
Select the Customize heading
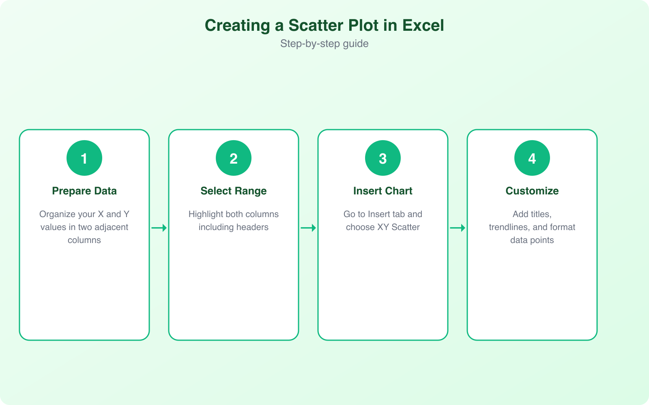click(x=532, y=191)
